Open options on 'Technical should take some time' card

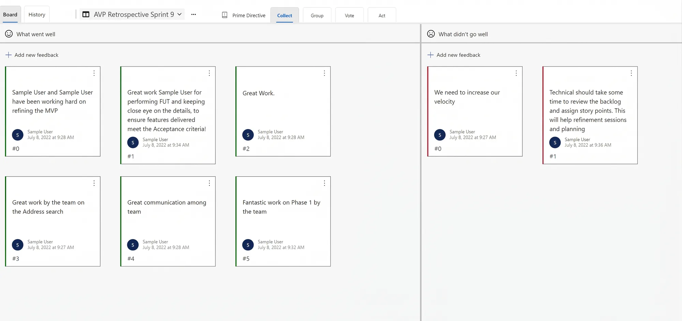(x=631, y=73)
